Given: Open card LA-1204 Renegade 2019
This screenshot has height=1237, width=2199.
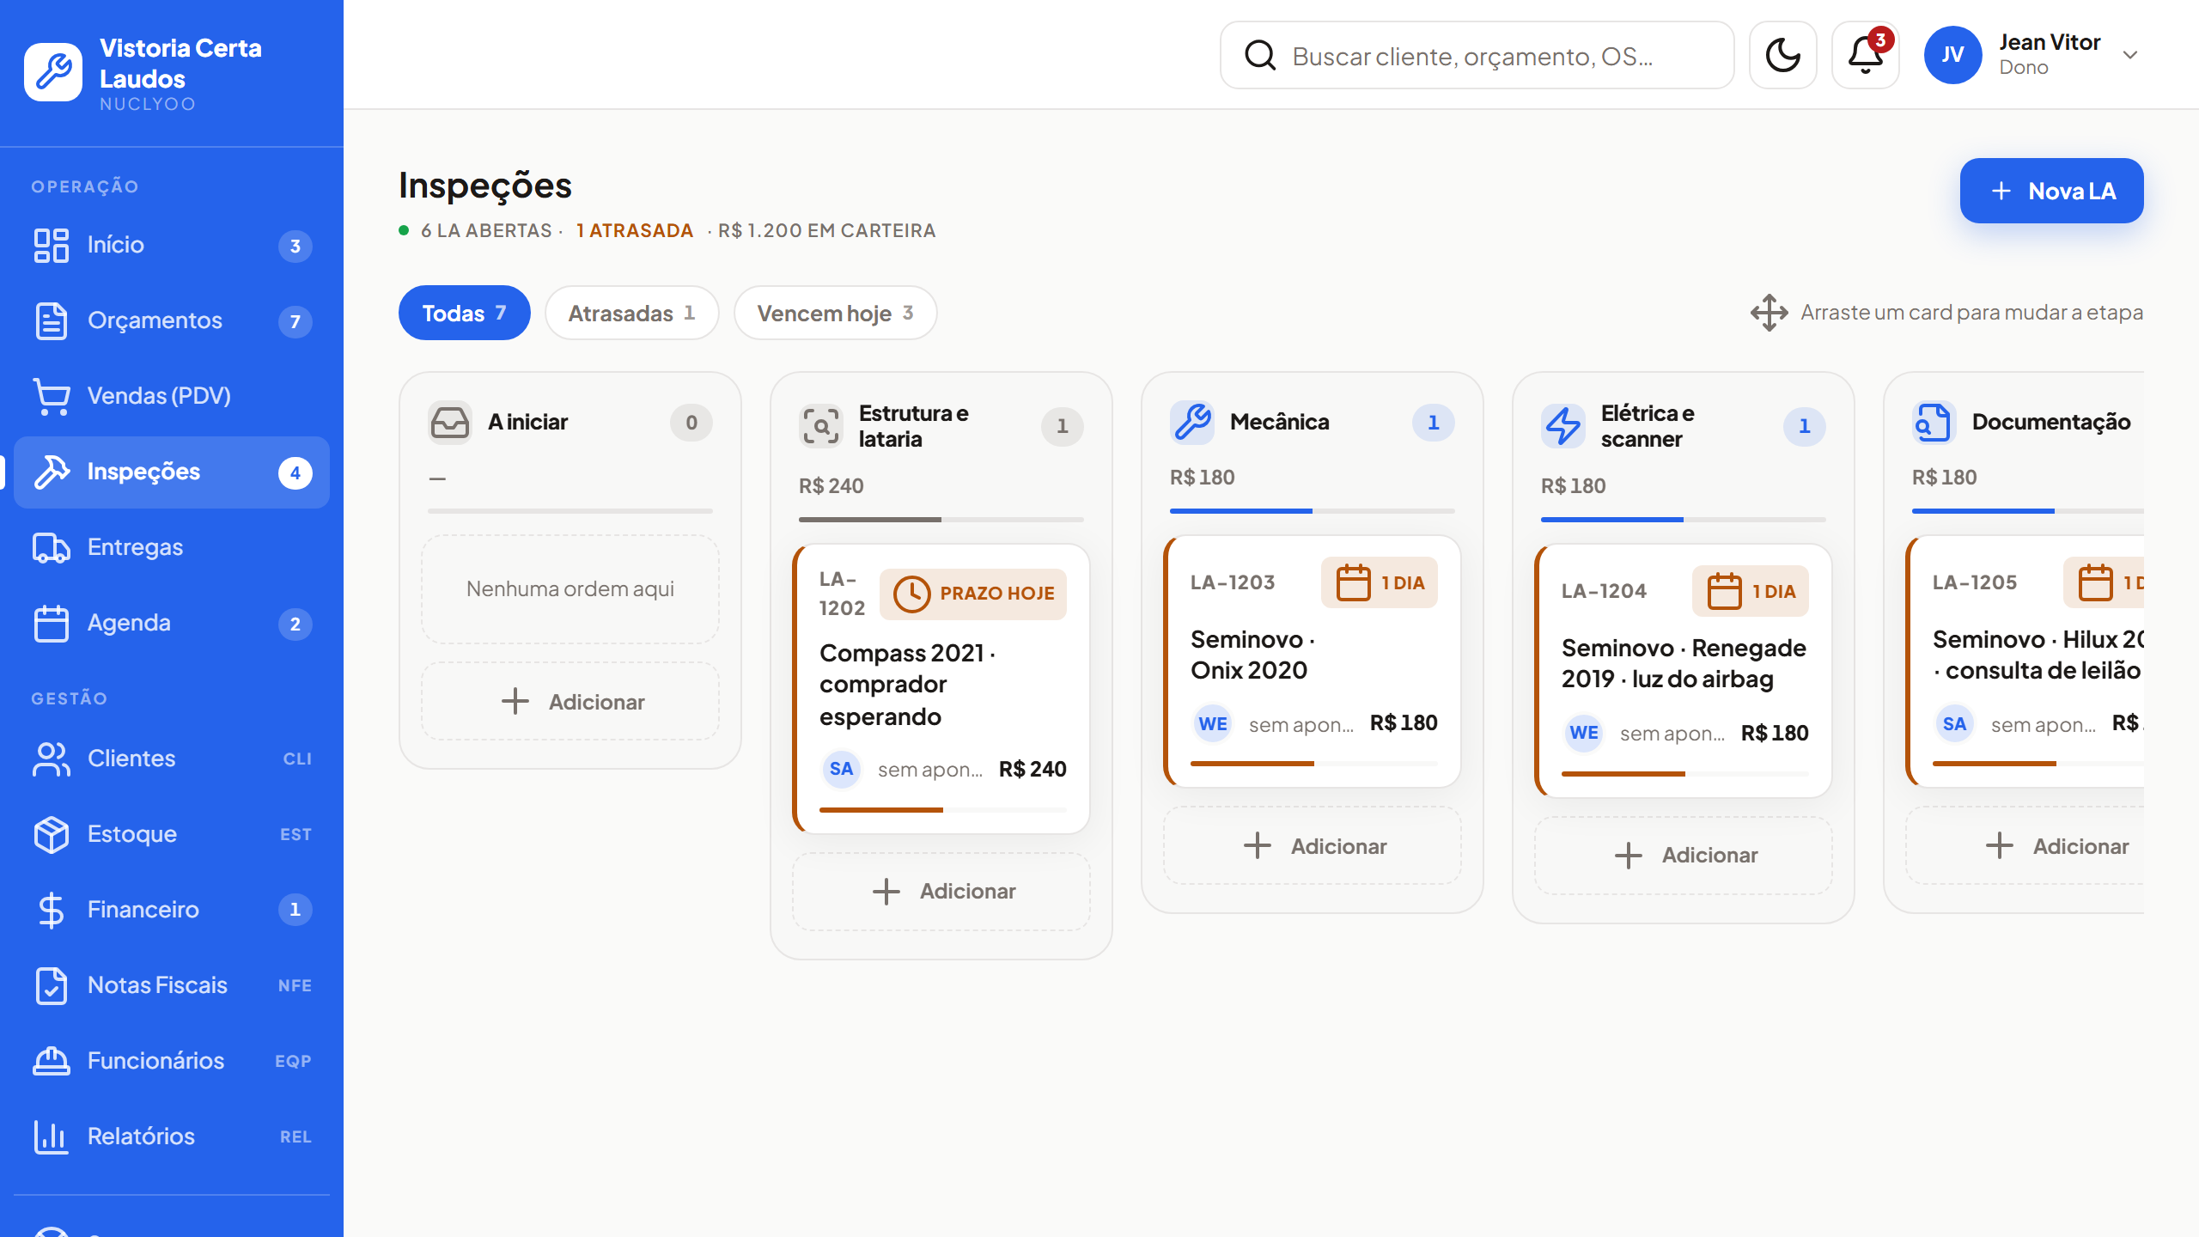Looking at the screenshot, I should coord(1684,670).
